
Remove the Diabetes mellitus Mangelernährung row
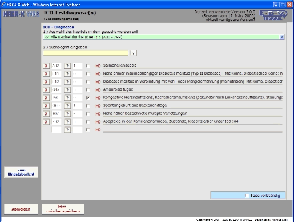pos(46,82)
